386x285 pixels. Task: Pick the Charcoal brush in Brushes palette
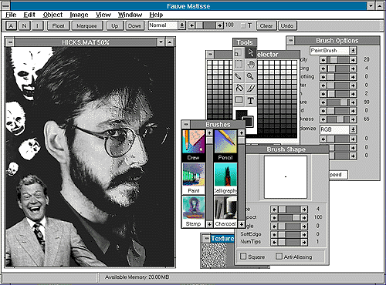(225, 212)
